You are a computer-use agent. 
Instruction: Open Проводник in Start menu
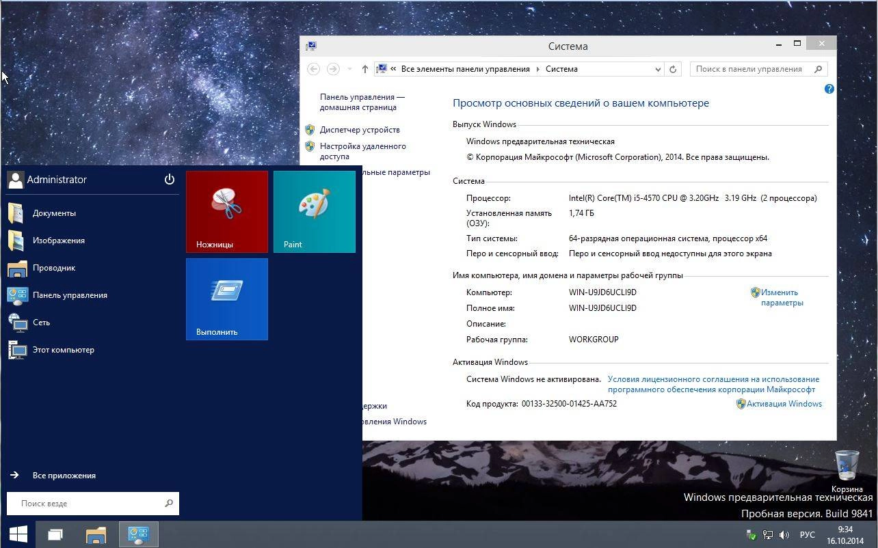[93, 268]
